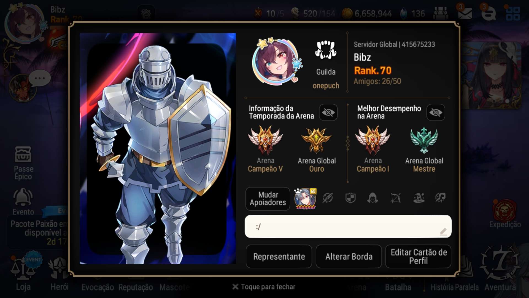Select the mage hat supporter slot

click(419, 198)
